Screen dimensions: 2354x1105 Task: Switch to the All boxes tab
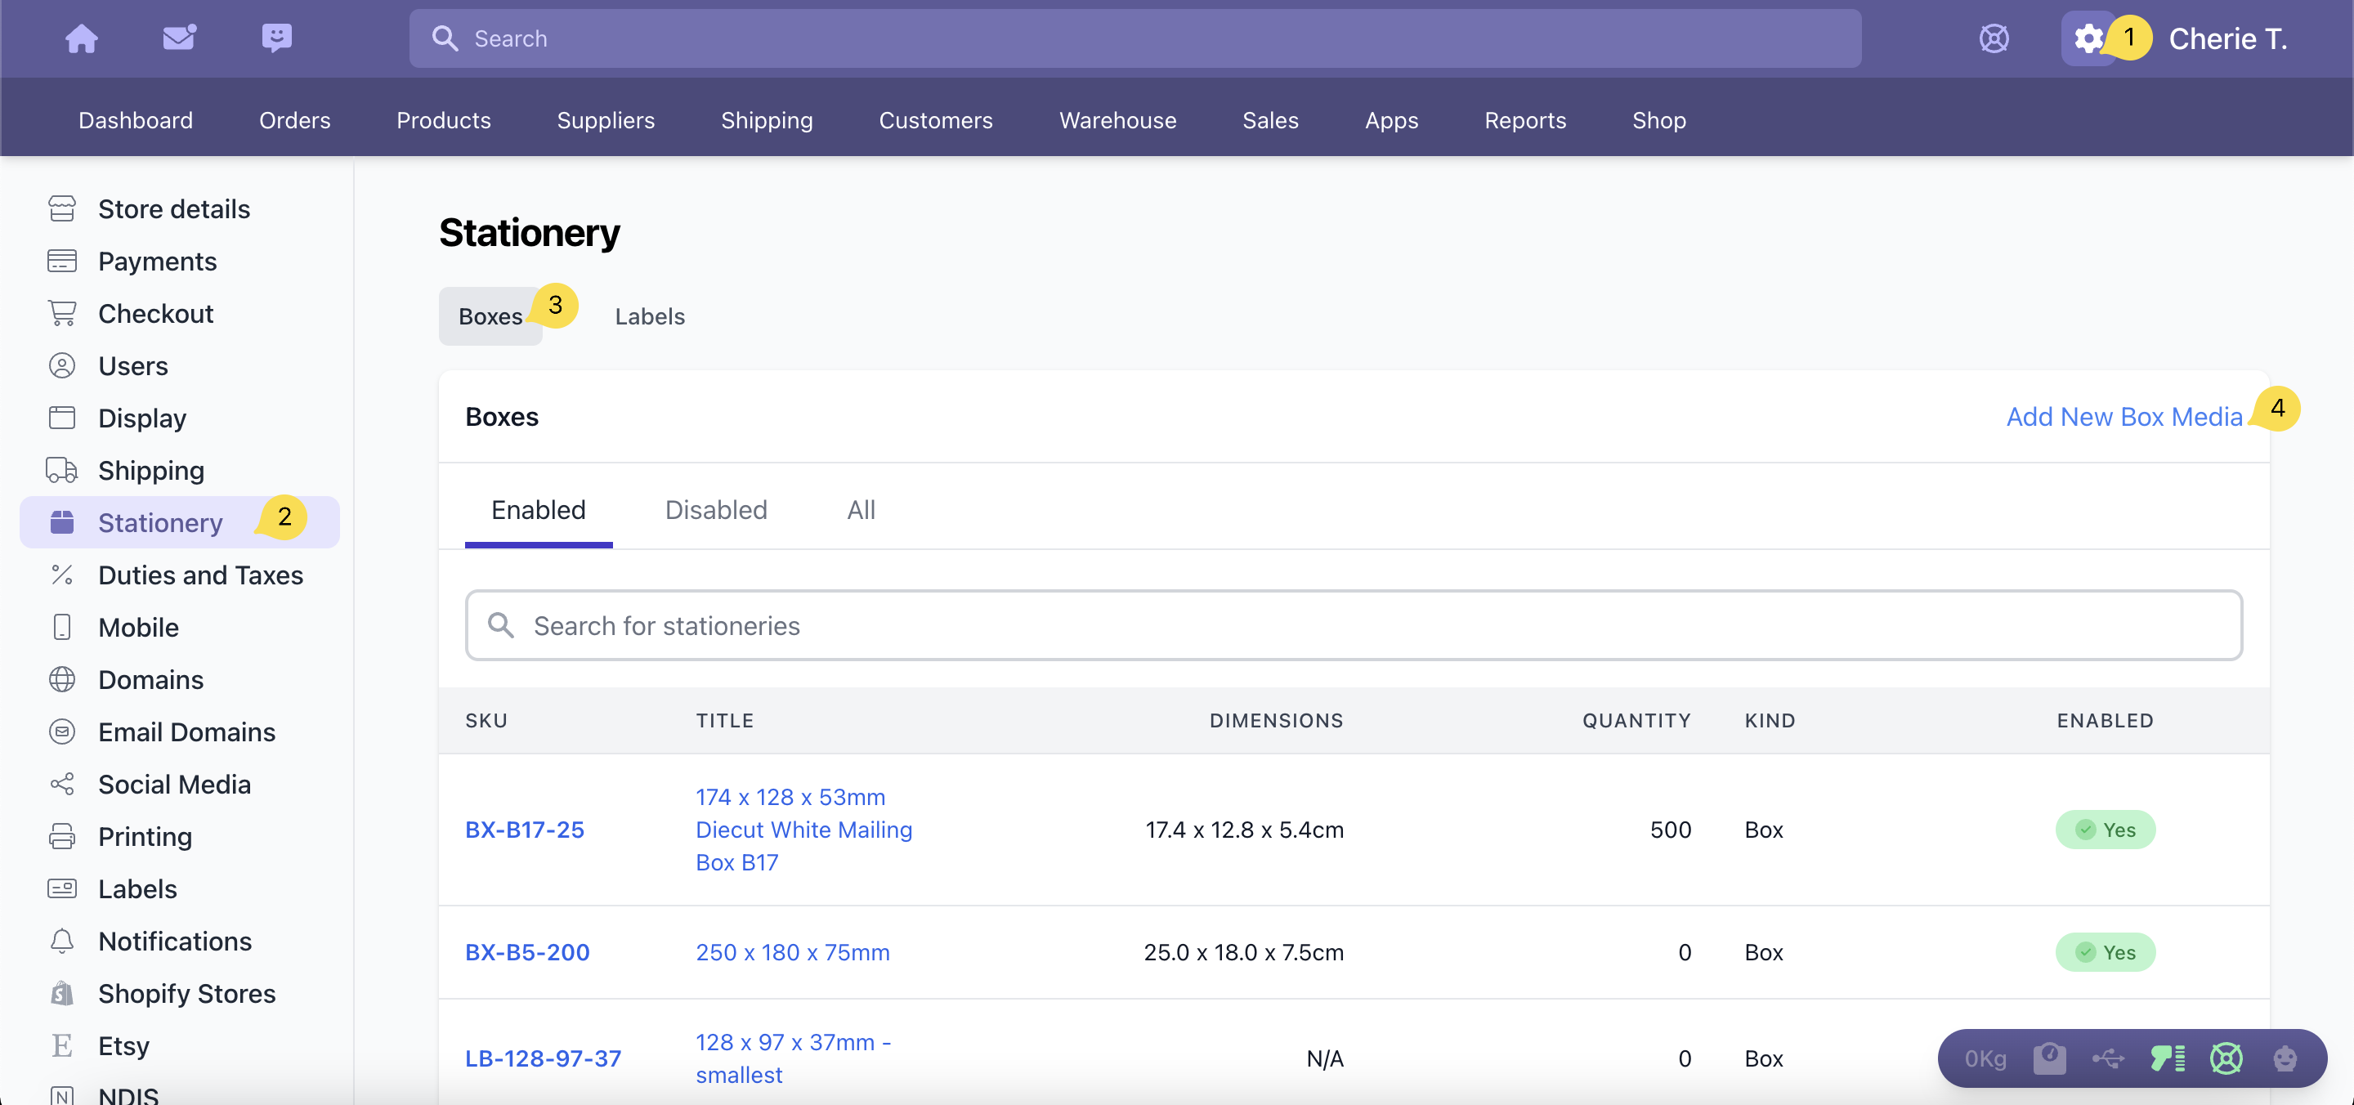point(861,510)
